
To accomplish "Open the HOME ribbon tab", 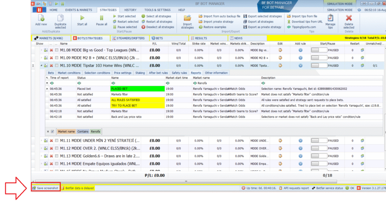I will [x=54, y=10].
